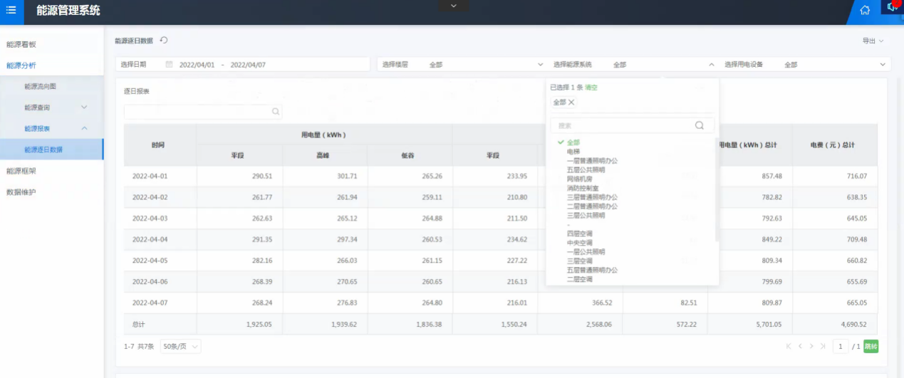The width and height of the screenshot is (904, 378).
Task: Click the search icon in dropdown panel
Action: pos(700,125)
